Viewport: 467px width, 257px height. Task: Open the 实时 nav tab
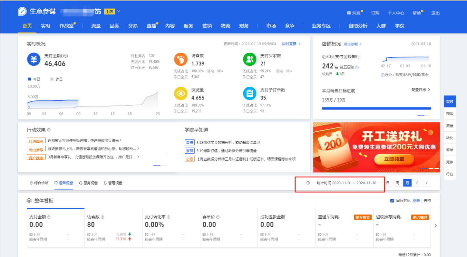[45, 26]
